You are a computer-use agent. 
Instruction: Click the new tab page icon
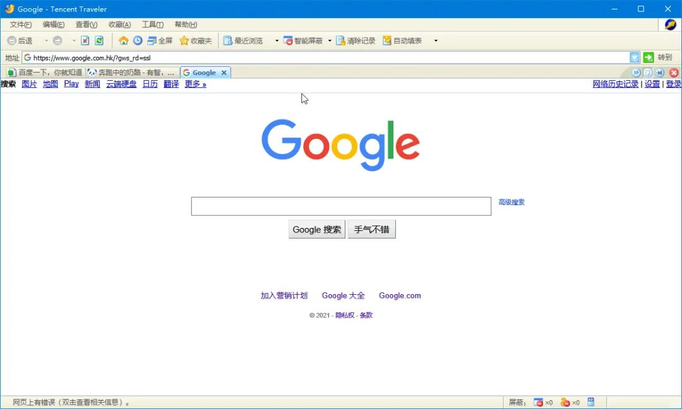[x=648, y=73]
